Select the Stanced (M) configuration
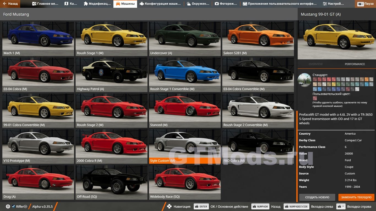This screenshot has height=211, width=376. pos(185,111)
